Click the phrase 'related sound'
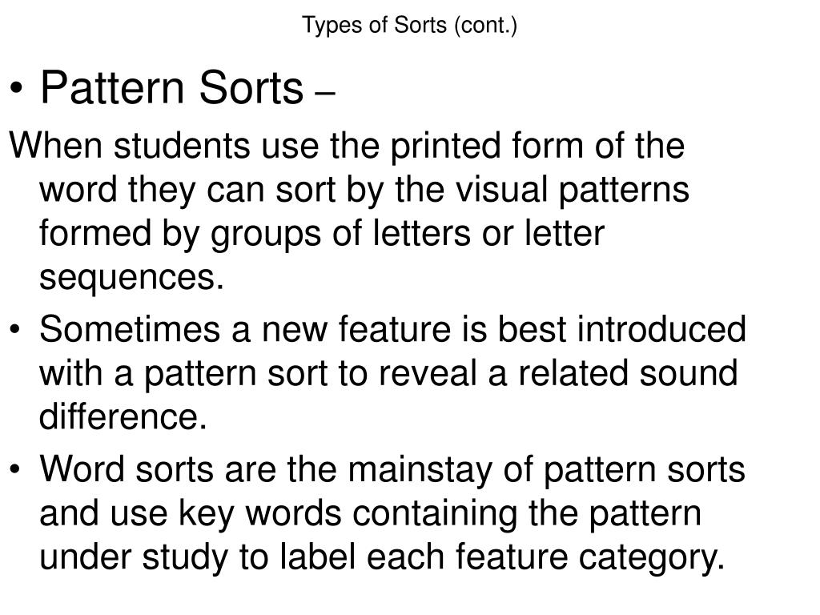The width and height of the screenshot is (820, 615). pyautogui.click(x=628, y=373)
